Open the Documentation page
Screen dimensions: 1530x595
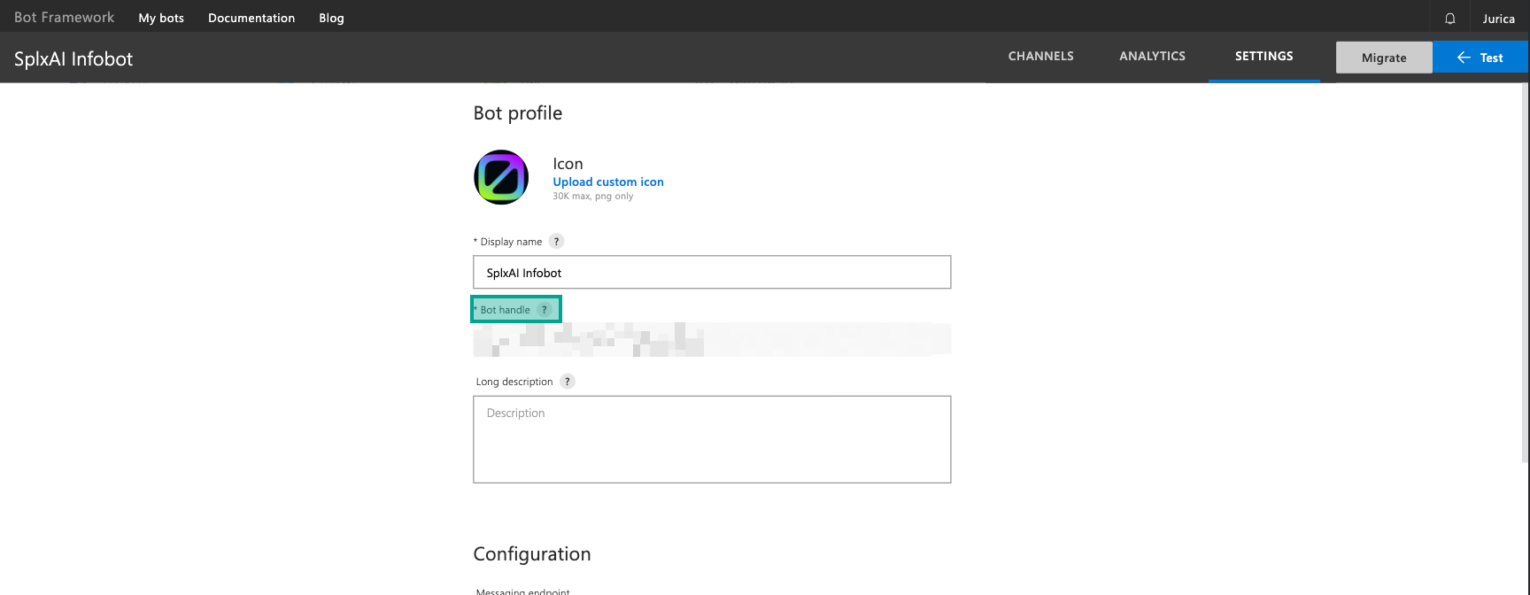[251, 18]
